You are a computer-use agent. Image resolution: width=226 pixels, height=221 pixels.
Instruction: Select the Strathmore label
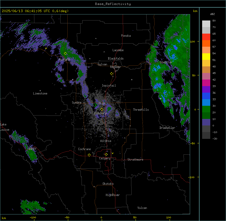click(135, 160)
